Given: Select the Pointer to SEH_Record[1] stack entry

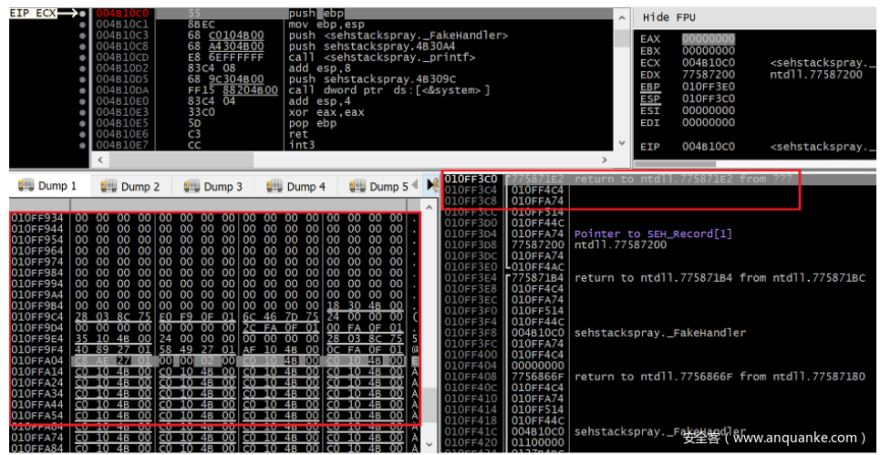Looking at the screenshot, I should point(652,233).
